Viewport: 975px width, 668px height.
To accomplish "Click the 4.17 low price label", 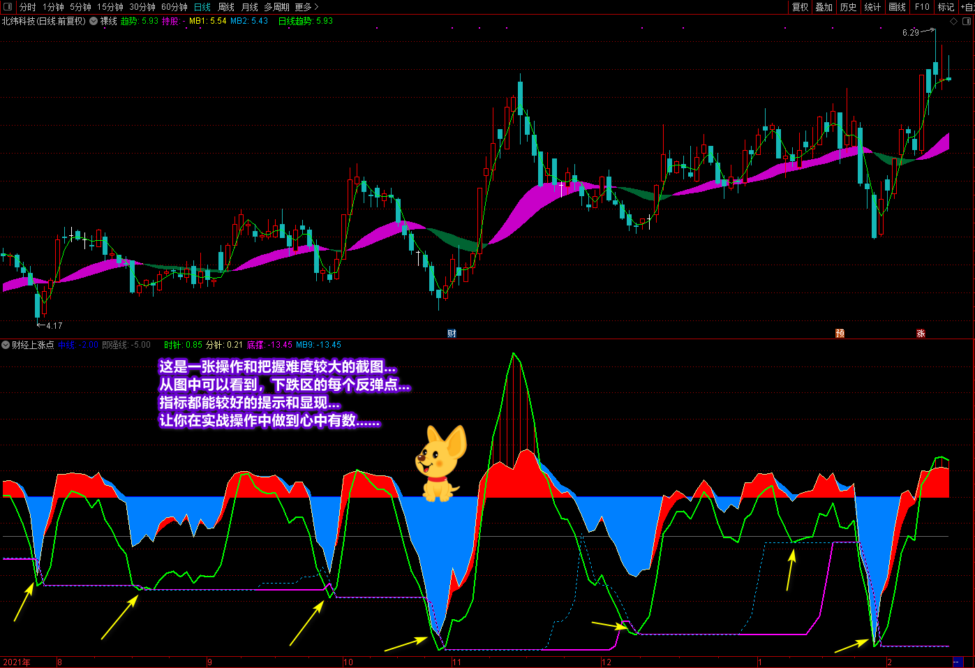I will pos(54,326).
